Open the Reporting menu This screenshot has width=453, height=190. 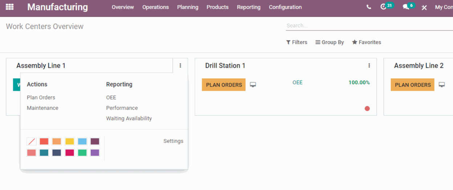(249, 7)
